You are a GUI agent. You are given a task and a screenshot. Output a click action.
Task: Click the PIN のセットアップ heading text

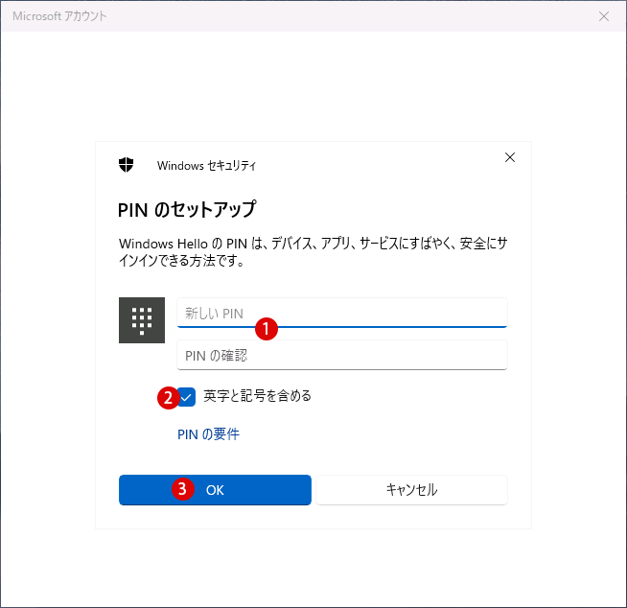pos(187,209)
